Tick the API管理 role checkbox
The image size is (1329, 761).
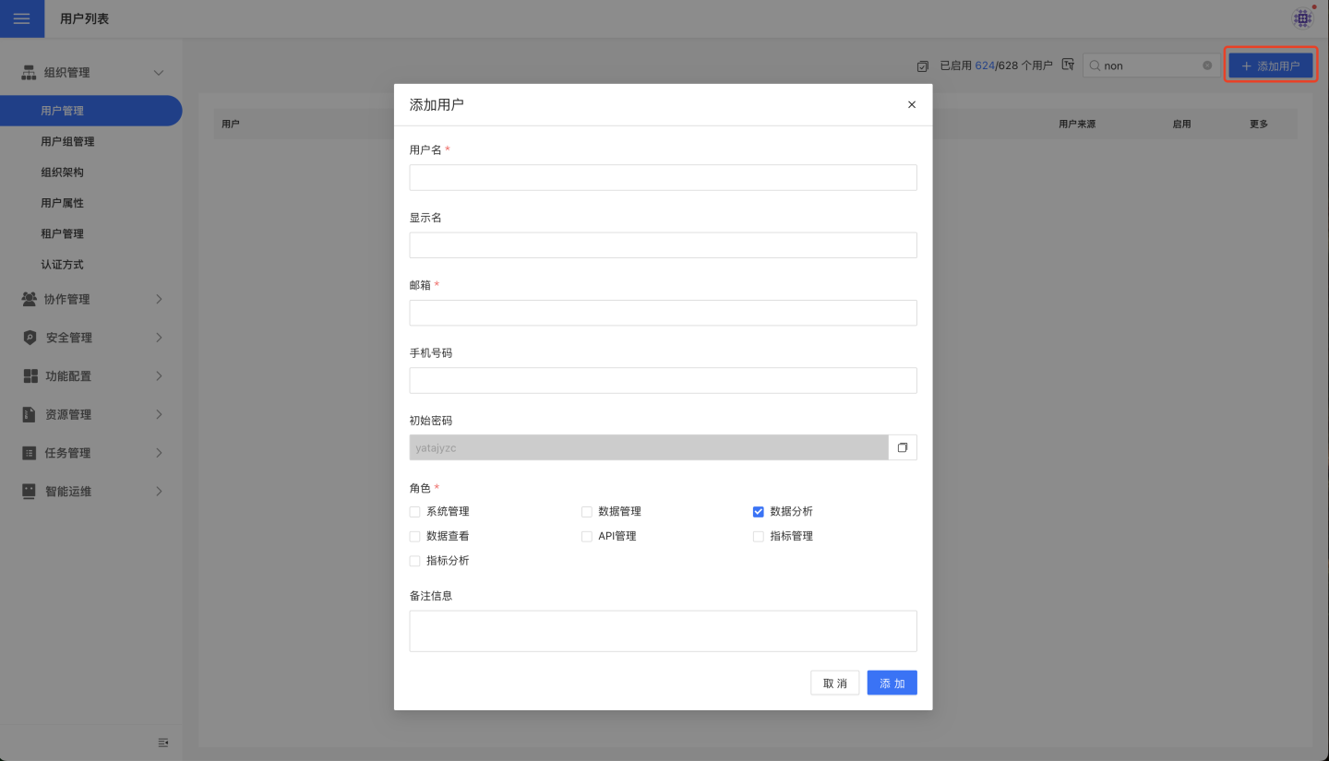coord(587,536)
